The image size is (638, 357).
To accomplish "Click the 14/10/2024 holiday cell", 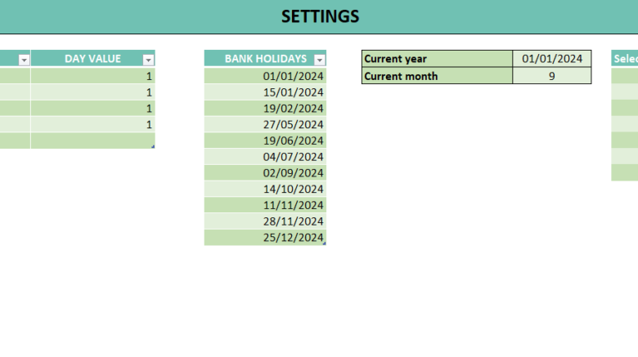I will (x=265, y=190).
